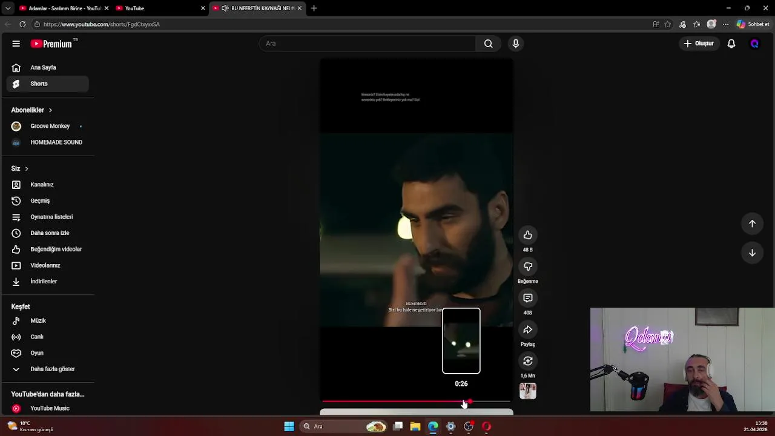Open the YouTube hamburger guide menu

(16, 44)
